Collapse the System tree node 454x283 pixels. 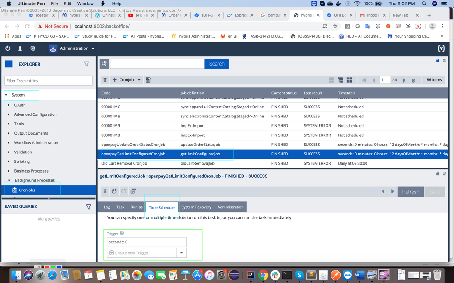point(6,95)
